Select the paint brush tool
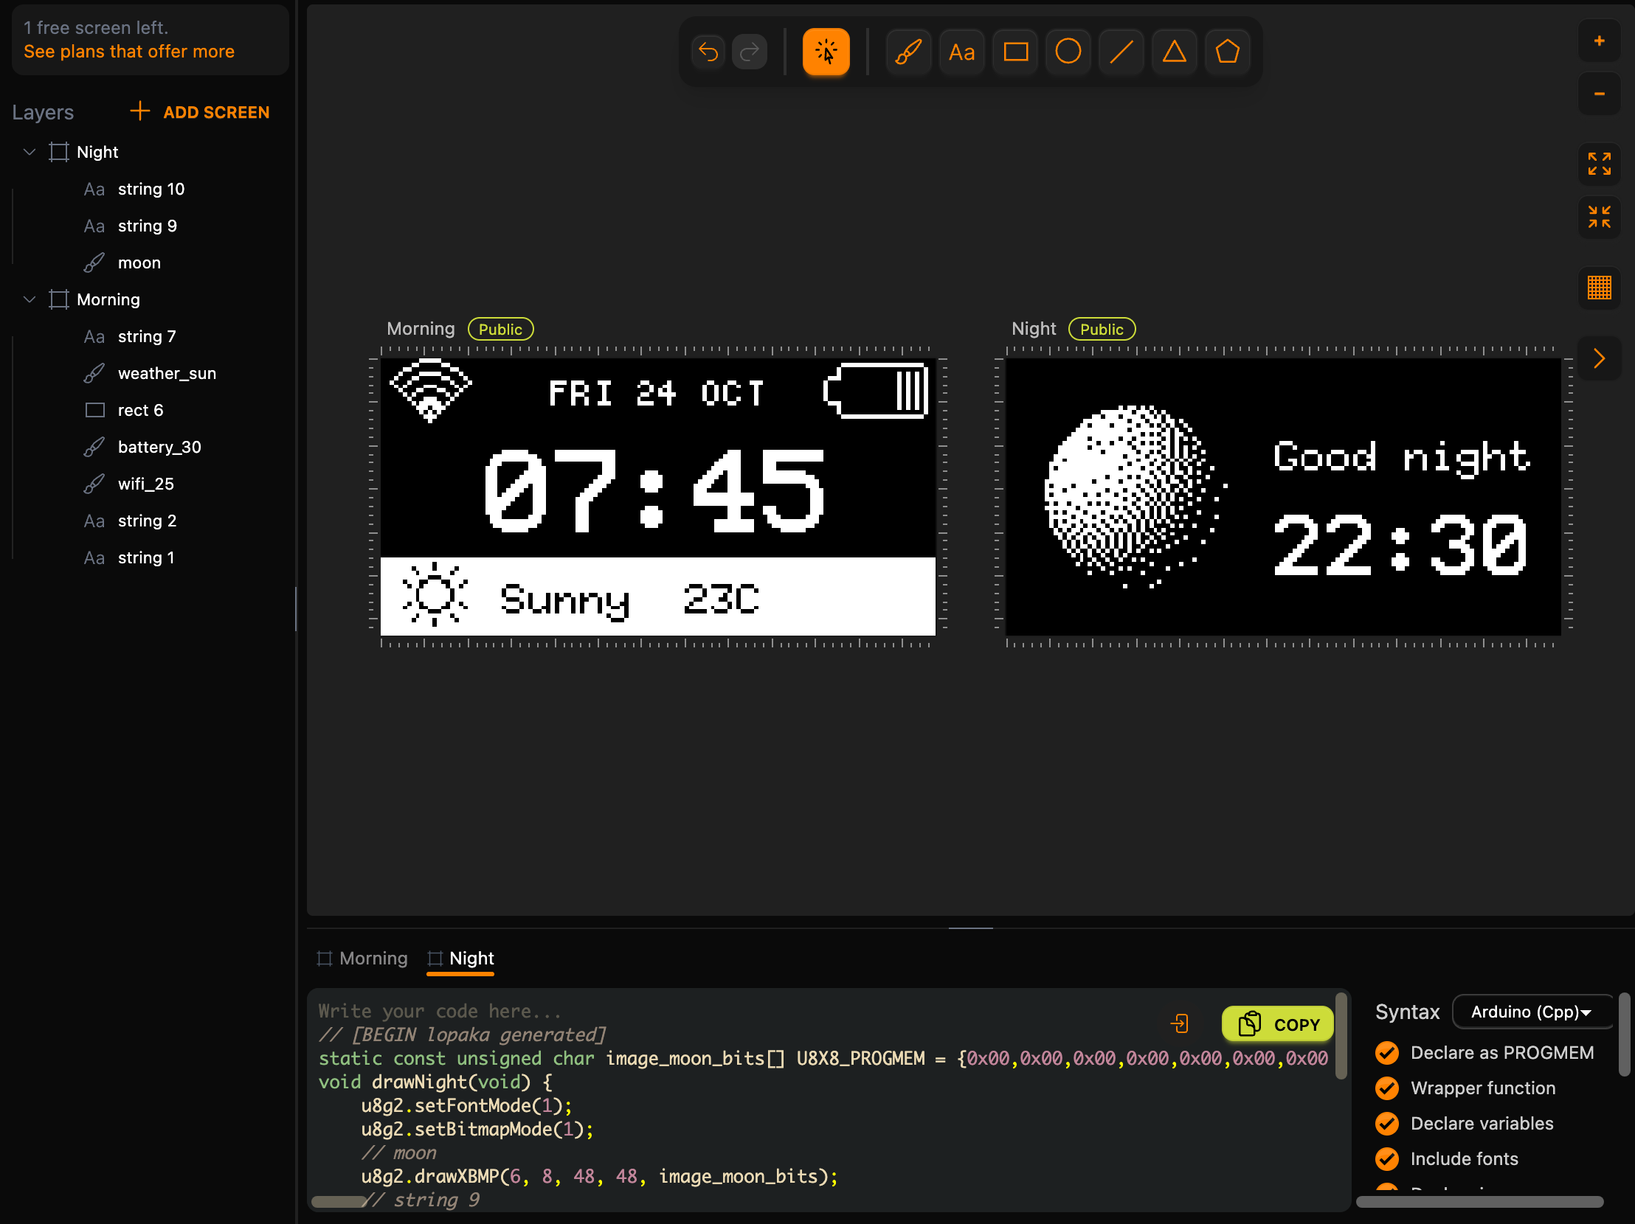The height and width of the screenshot is (1224, 1635). pos(908,52)
